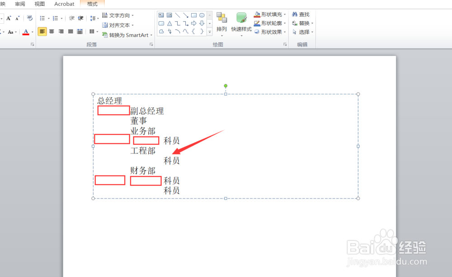Decrease the list indent level

[x=72, y=18]
